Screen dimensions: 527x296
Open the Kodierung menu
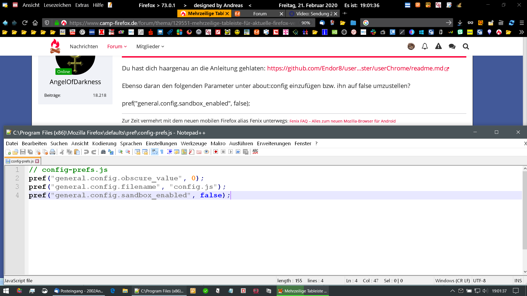click(x=104, y=143)
